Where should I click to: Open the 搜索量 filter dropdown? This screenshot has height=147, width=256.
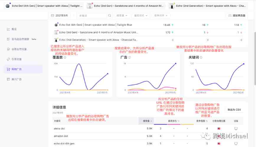(x=122, y=15)
